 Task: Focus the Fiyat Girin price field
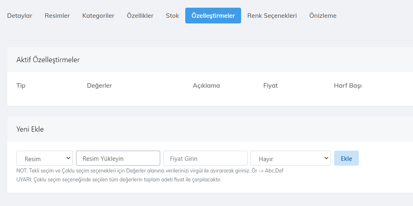205,158
